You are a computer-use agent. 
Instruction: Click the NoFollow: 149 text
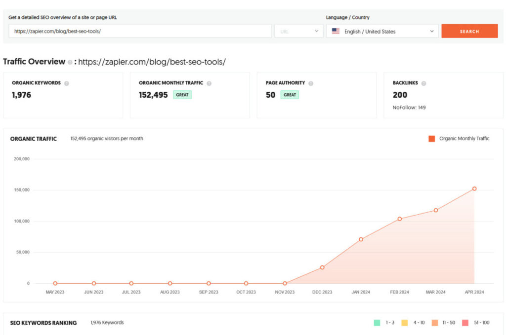click(409, 108)
